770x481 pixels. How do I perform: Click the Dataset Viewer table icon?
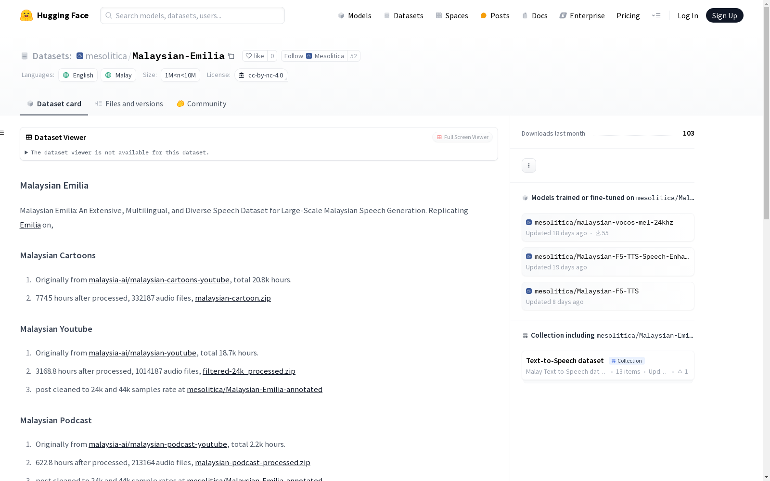[29, 137]
